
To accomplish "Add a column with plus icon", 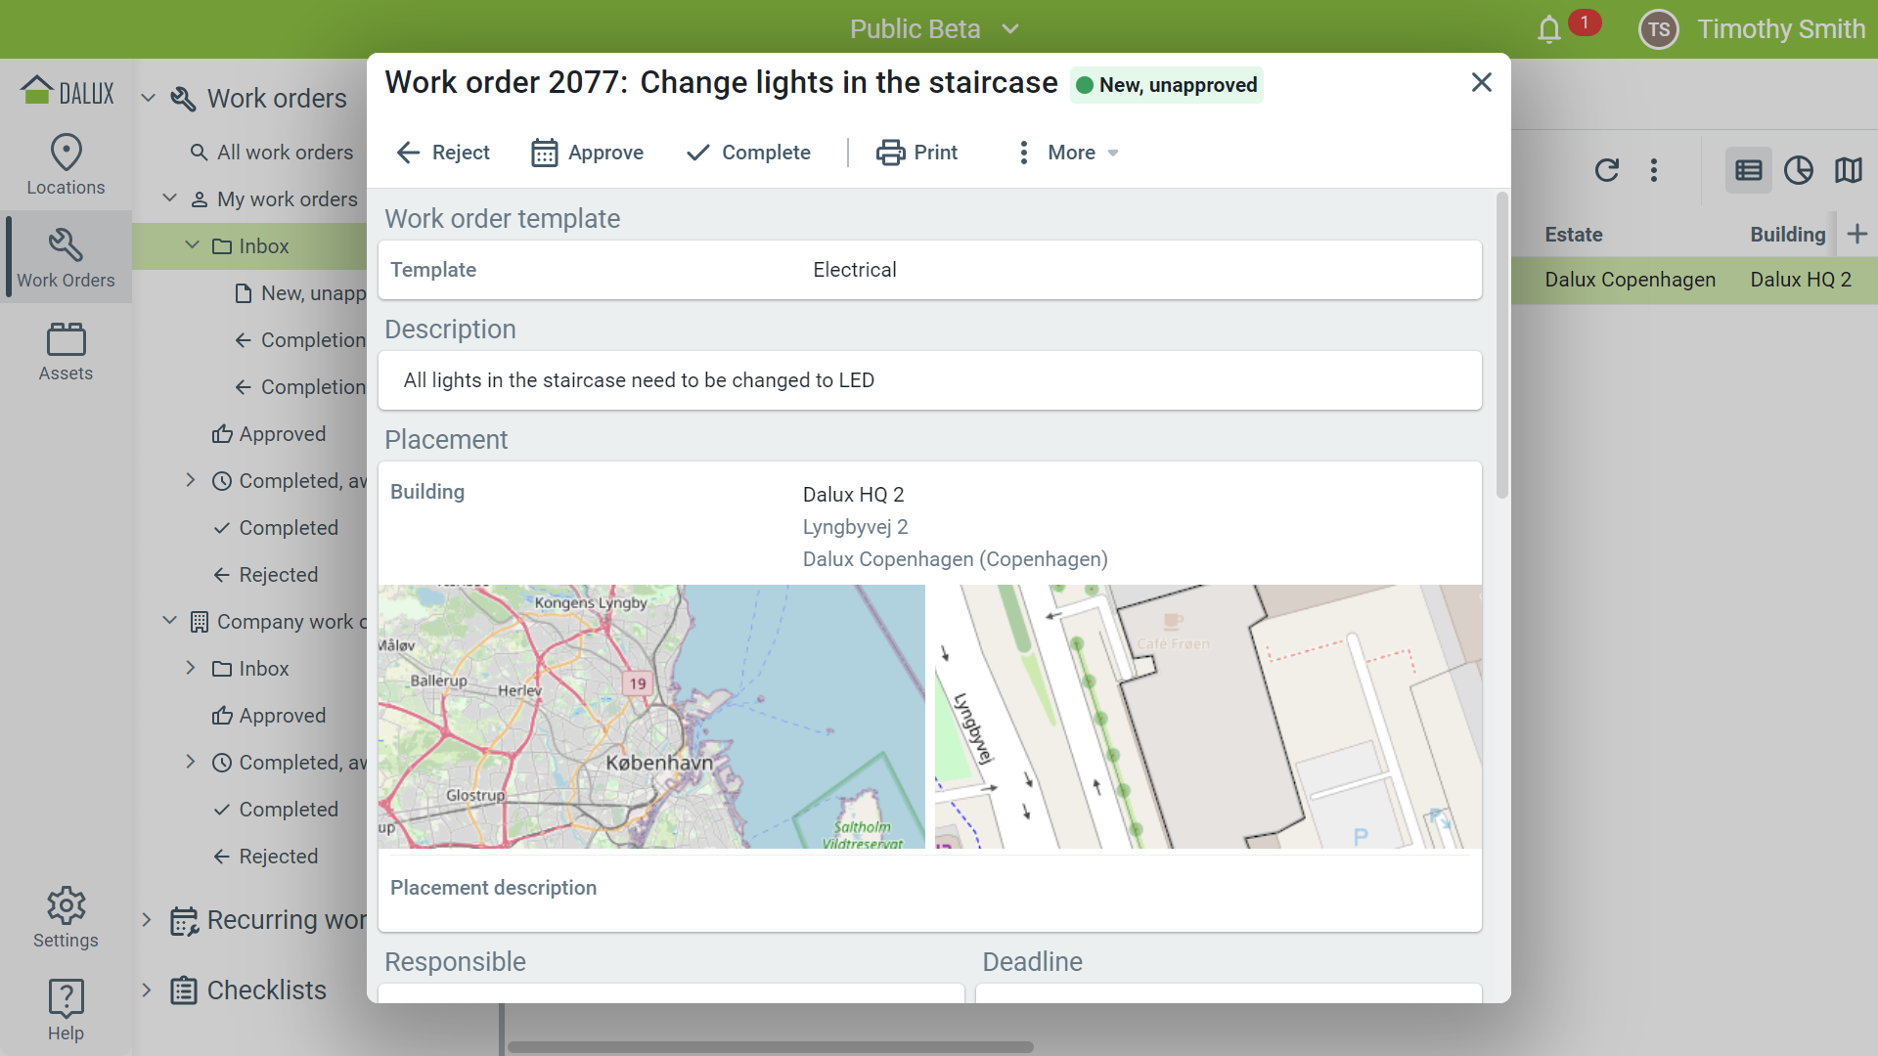I will (x=1856, y=234).
